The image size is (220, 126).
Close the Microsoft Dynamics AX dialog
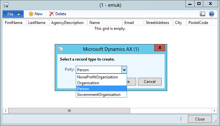point(160,48)
